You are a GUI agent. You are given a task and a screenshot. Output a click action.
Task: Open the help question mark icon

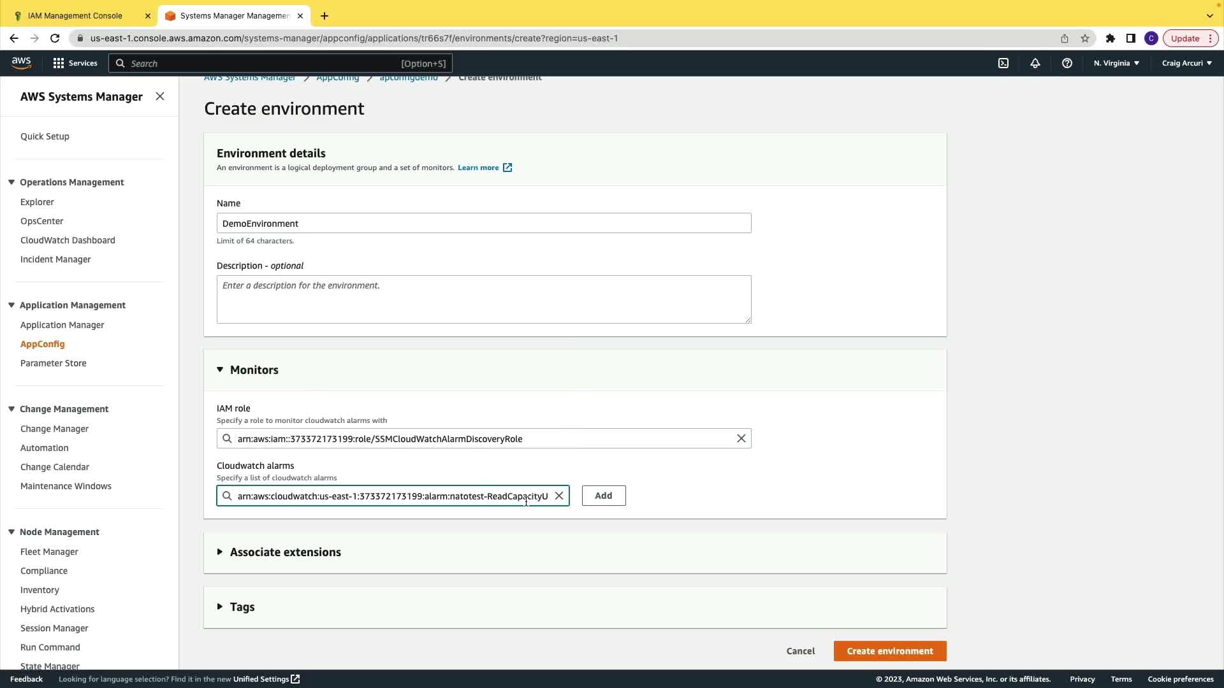click(x=1067, y=63)
